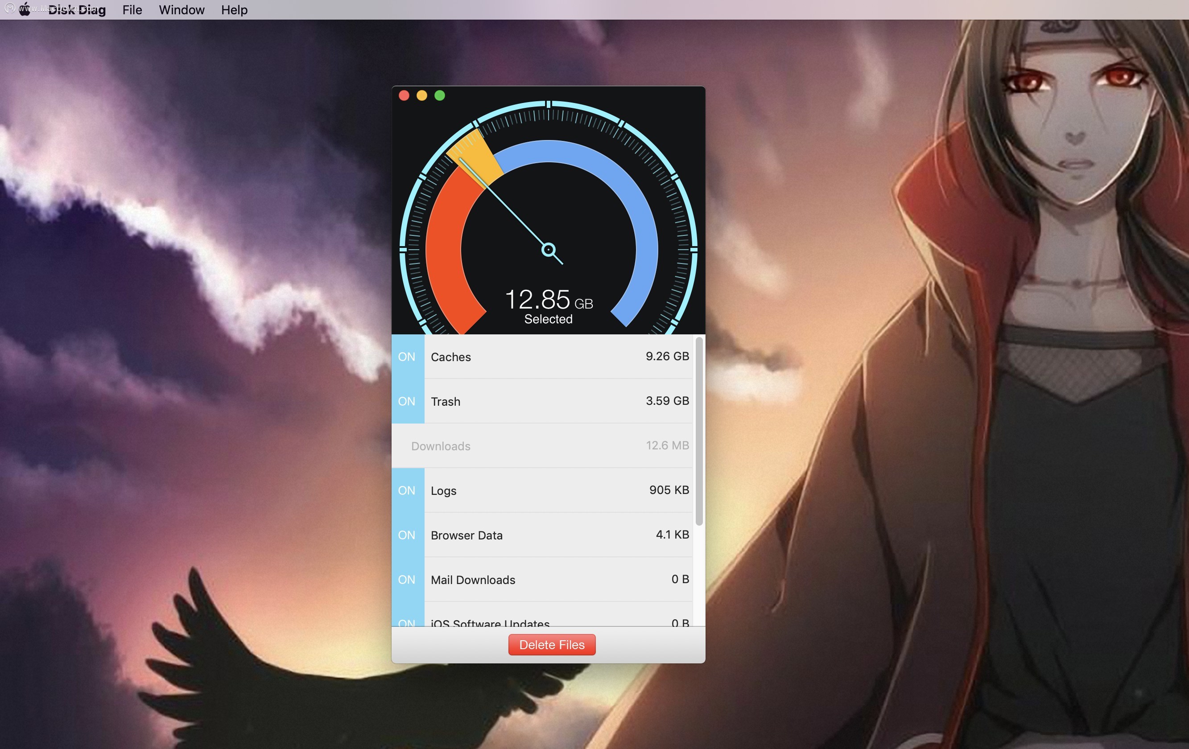Select the Mail Downloads row label
The height and width of the screenshot is (749, 1189).
pos(473,580)
